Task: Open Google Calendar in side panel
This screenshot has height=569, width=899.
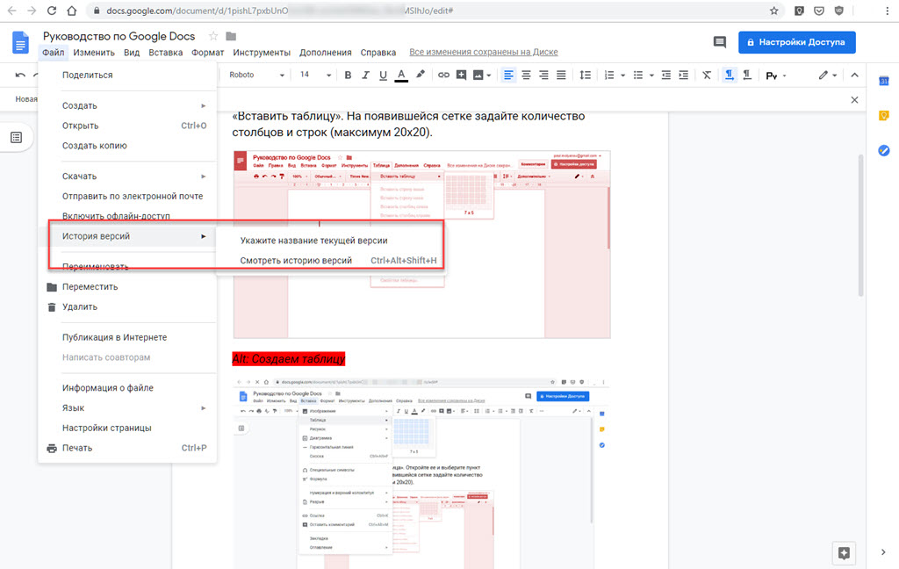Action: click(884, 82)
